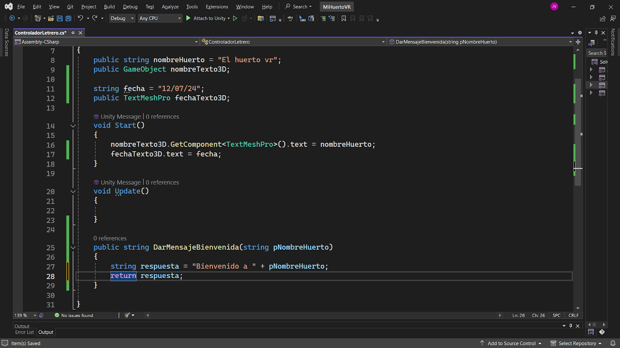Click the Navigate Backward arrow icon
Image resolution: width=620 pixels, height=348 pixels.
[12, 18]
